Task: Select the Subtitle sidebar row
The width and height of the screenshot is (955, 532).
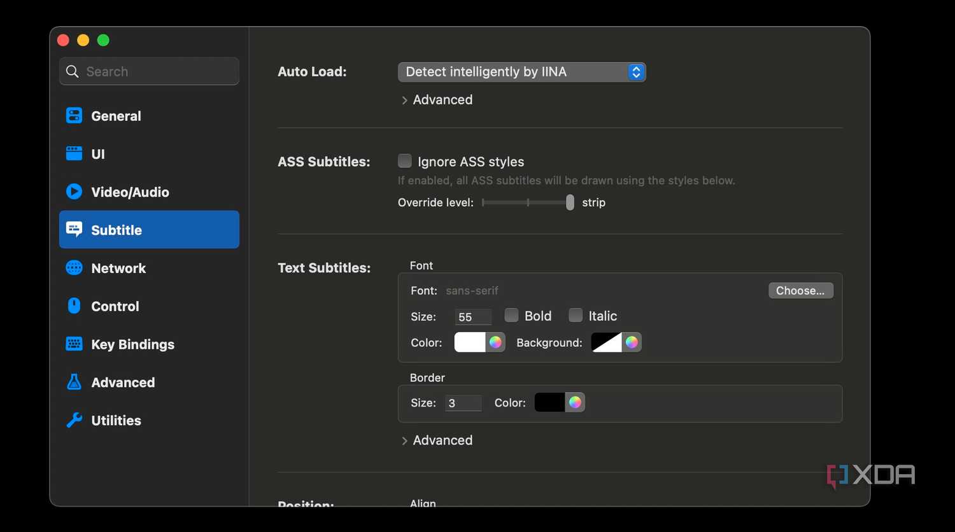Action: [149, 230]
